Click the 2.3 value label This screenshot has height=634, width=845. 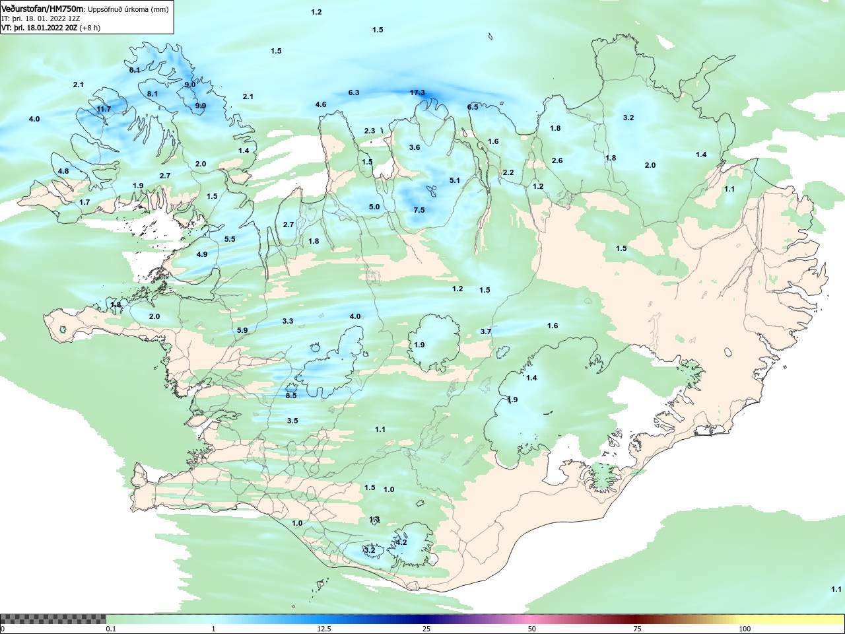[370, 131]
